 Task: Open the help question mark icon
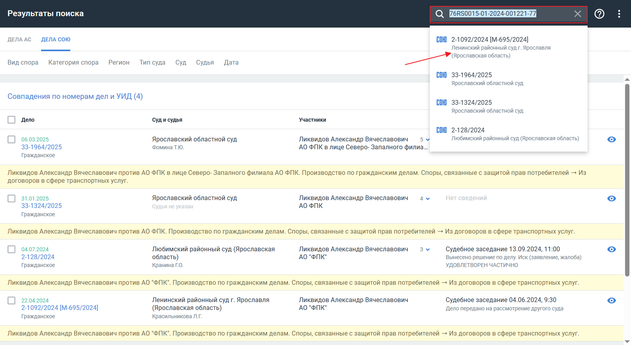pos(599,14)
